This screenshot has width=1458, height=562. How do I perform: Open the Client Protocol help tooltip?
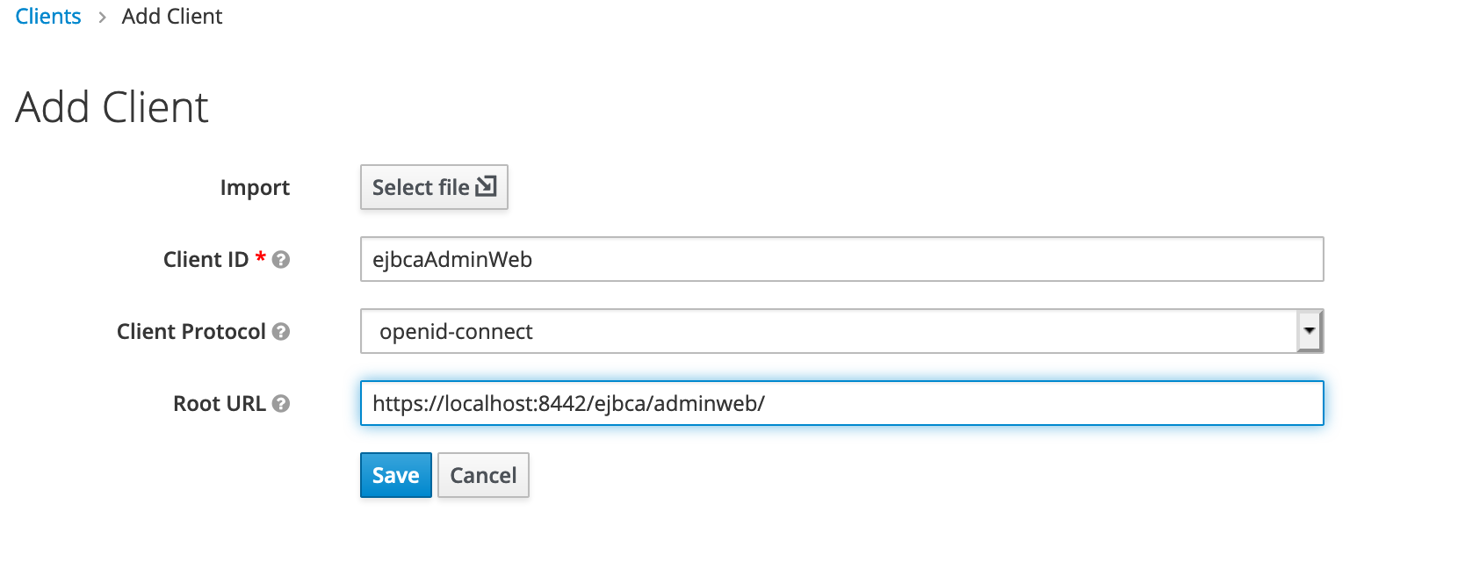[279, 332]
